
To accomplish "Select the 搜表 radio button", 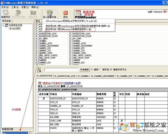I will tap(92, 70).
